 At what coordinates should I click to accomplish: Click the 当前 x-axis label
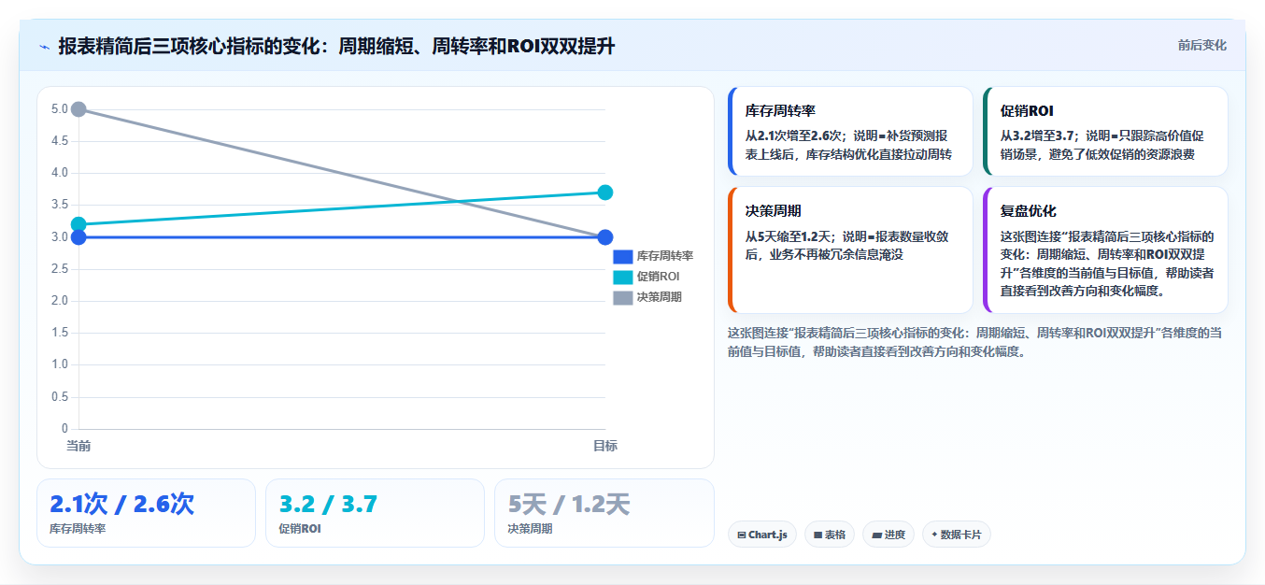[x=78, y=446]
